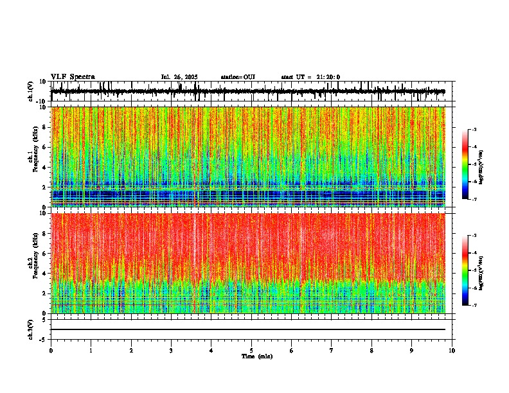Click the "8" kHz tick of ch.2 spectrogram
Screen dimensions: 509x393
(x=44, y=234)
